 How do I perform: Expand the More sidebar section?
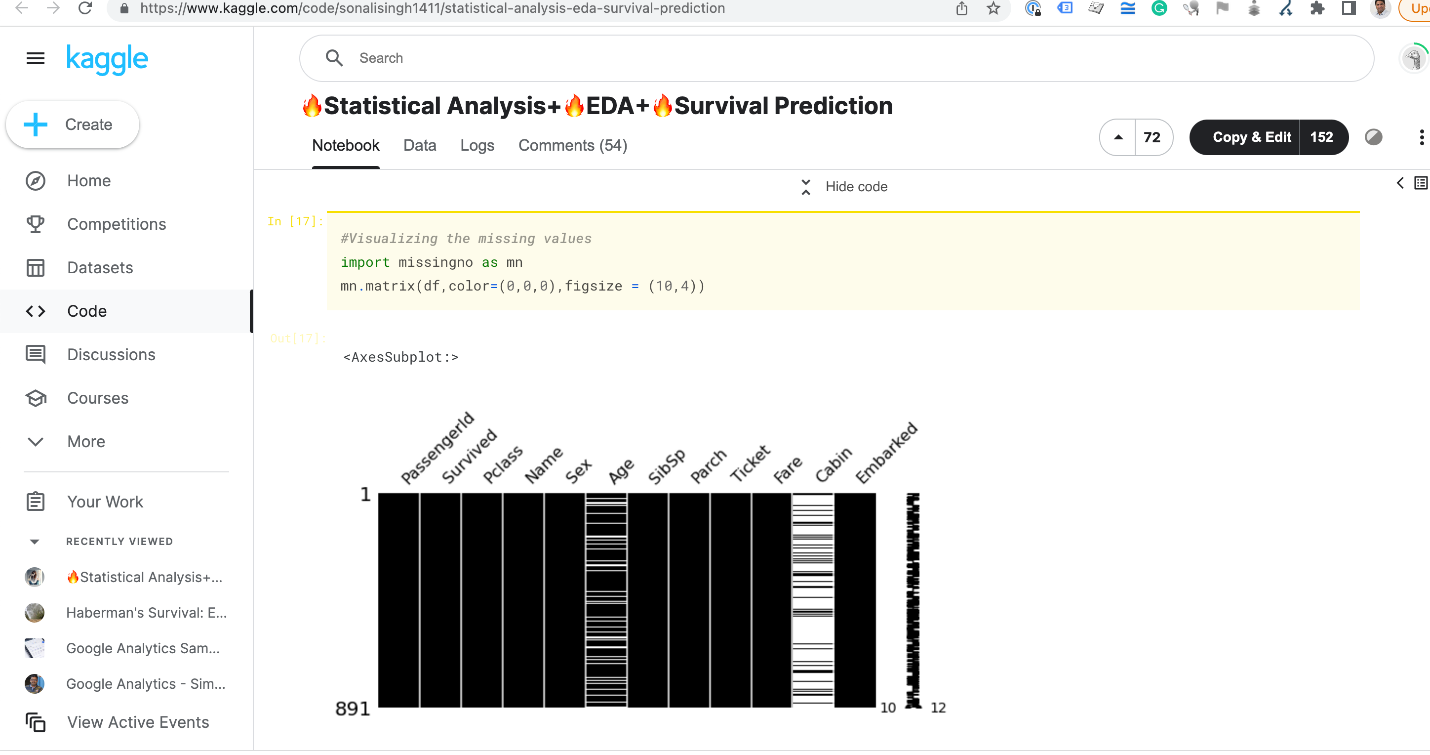coord(35,442)
